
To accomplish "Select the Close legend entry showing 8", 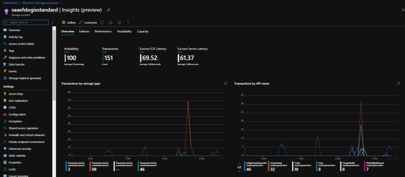I will point(327,166).
